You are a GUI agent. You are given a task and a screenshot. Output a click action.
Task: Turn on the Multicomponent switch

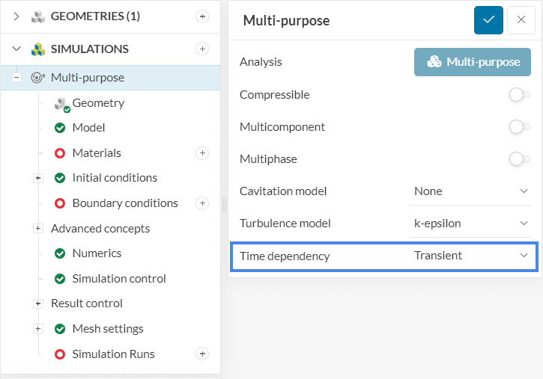coord(516,127)
